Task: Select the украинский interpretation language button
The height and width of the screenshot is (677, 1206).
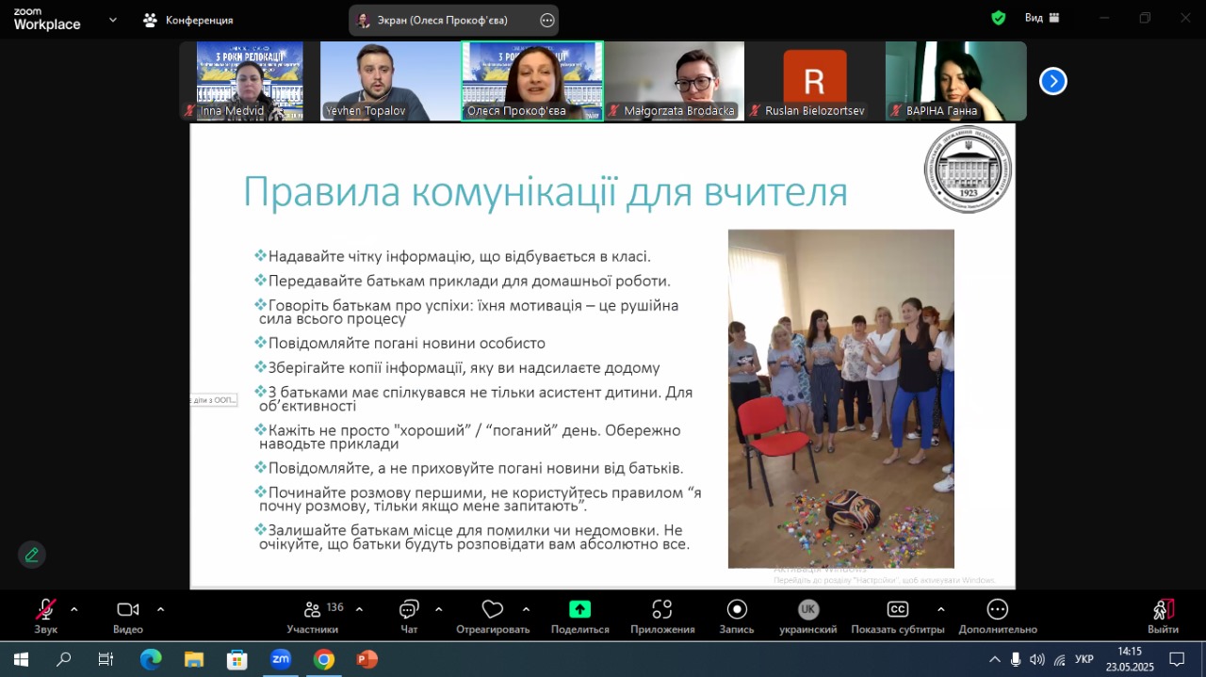Action: tap(807, 610)
